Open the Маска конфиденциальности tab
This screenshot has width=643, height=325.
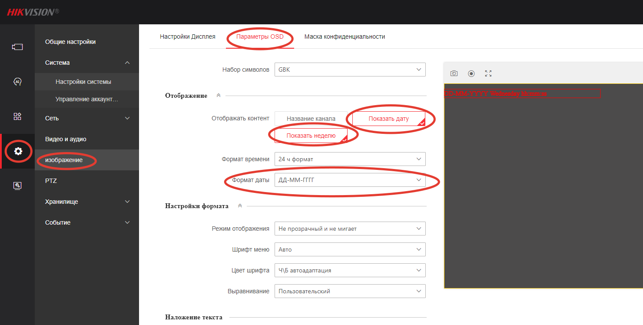click(345, 36)
